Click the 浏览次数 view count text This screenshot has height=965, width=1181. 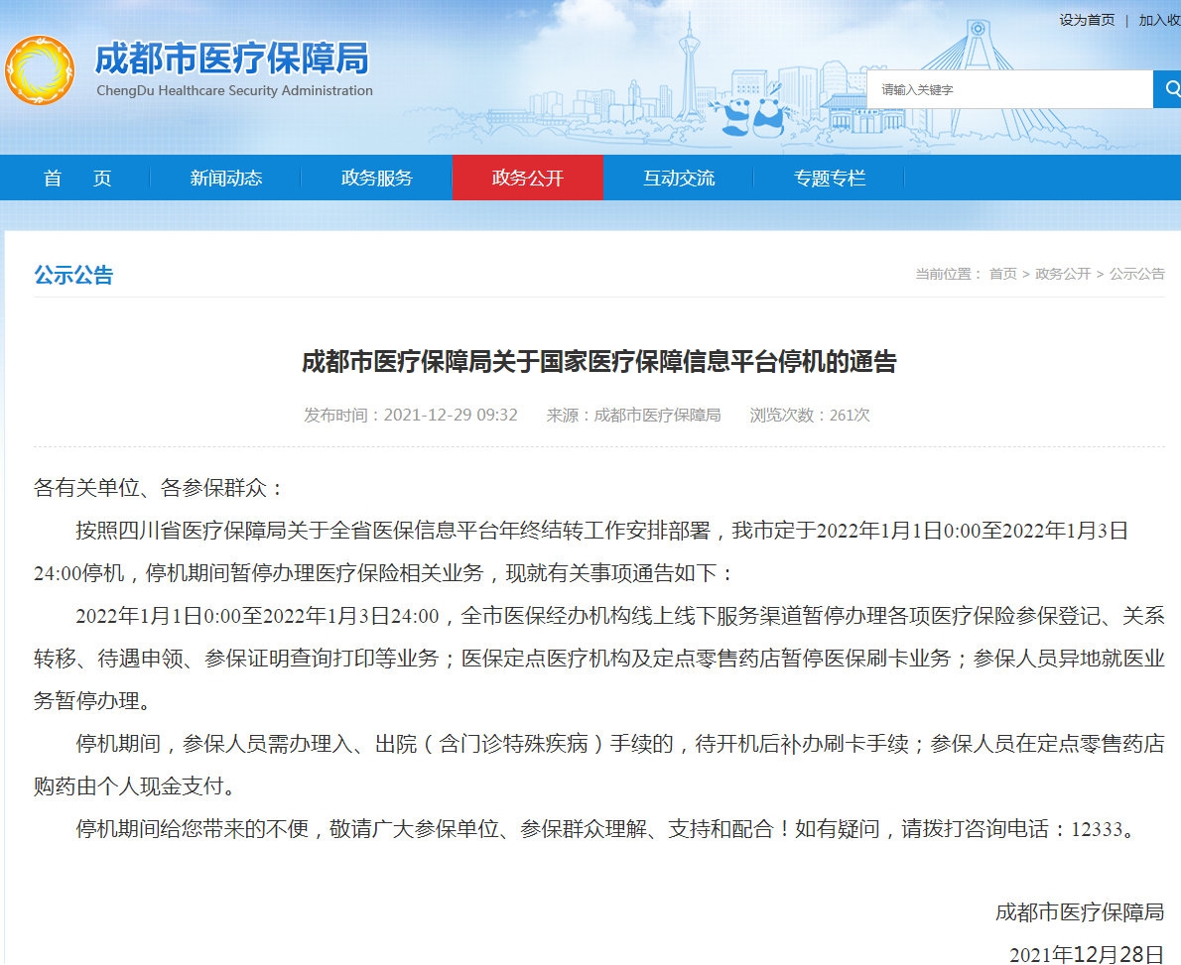[809, 415]
